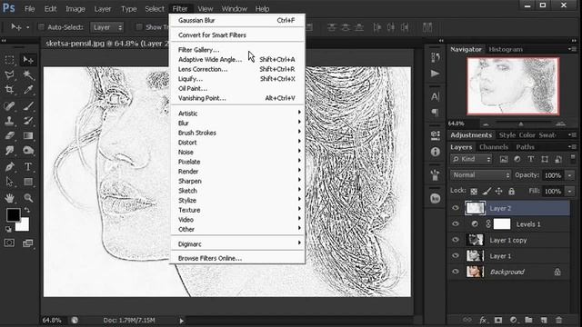Hide Layer 2 visibility eye

coord(456,208)
